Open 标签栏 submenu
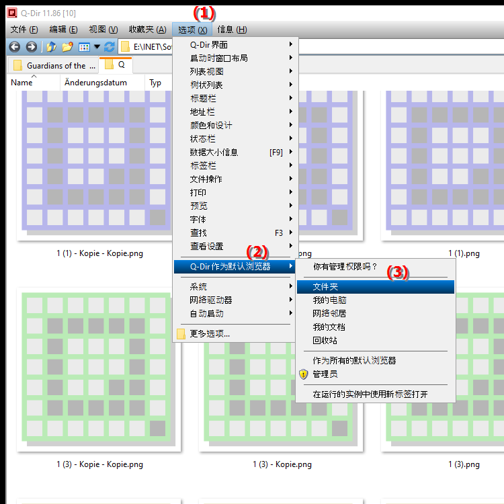The image size is (504, 504). 236,165
